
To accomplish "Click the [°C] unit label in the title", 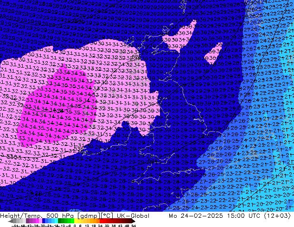I will tap(107, 216).
